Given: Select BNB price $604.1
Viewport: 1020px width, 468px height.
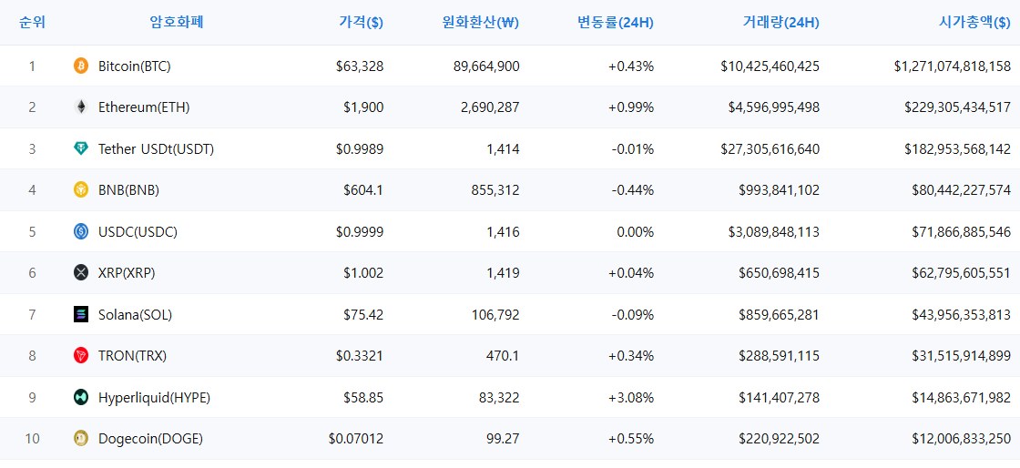Looking at the screenshot, I should pos(363,190).
